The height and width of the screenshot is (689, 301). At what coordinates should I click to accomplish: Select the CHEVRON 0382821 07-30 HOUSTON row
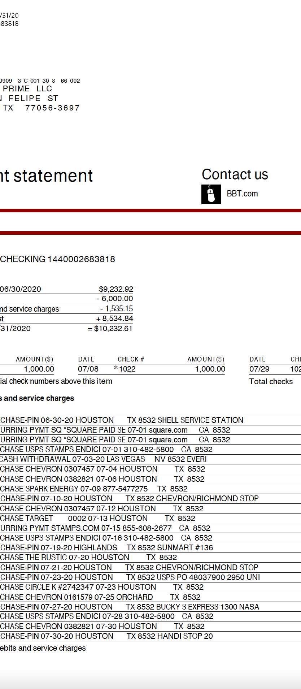(x=150, y=627)
